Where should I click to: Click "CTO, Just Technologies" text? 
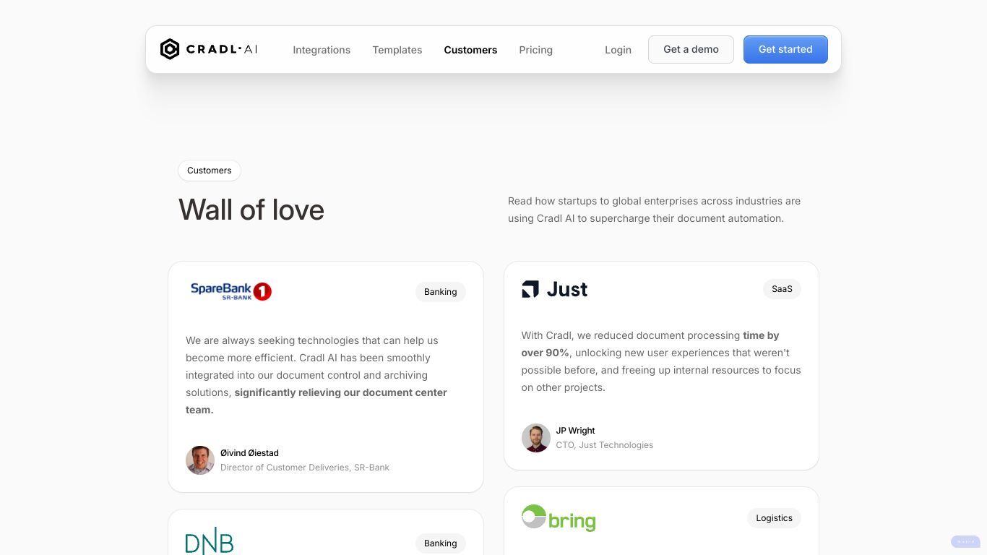[x=604, y=445]
